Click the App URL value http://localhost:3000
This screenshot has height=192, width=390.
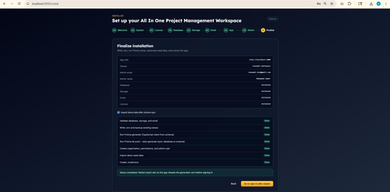pos(260,60)
